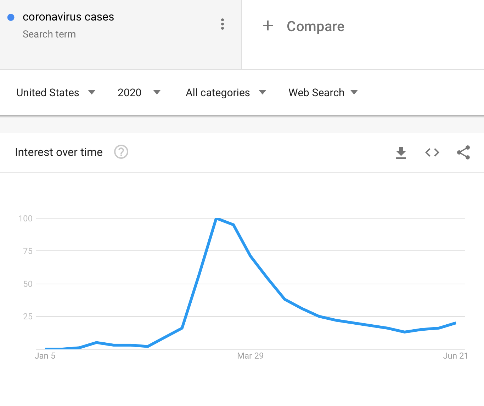This screenshot has width=484, height=406.
Task: Click the peak of the trend line
Action: point(217,219)
